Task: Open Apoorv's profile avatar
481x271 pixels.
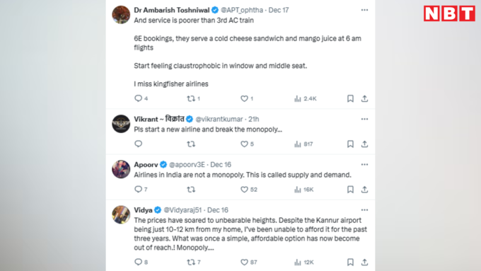Action: (x=121, y=169)
